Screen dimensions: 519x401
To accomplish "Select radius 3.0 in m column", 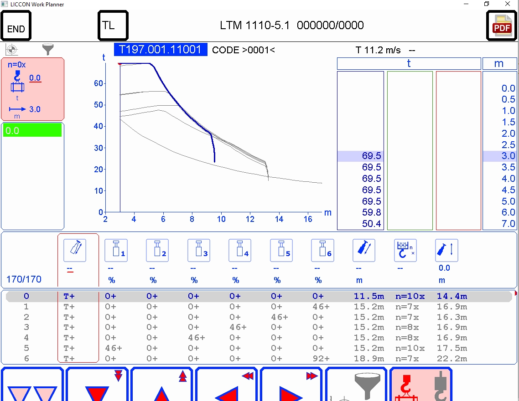I will coord(499,156).
